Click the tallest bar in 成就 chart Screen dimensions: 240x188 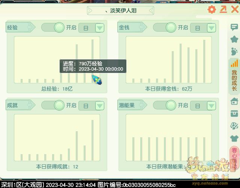coord(92,140)
